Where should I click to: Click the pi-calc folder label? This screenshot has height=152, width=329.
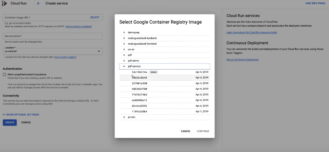click(x=132, y=117)
